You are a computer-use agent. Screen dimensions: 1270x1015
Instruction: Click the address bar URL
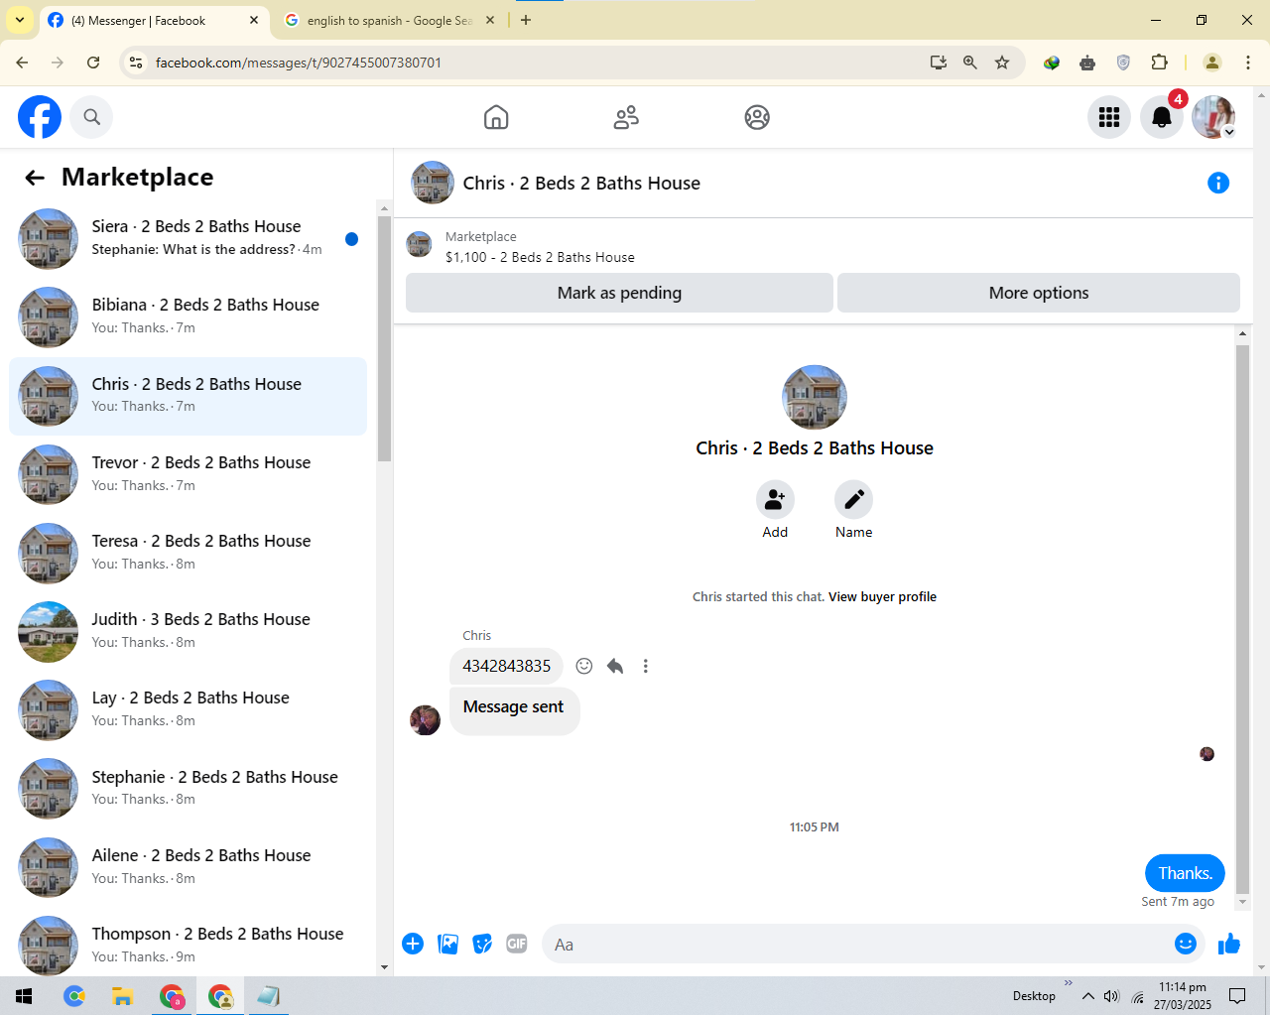299,63
